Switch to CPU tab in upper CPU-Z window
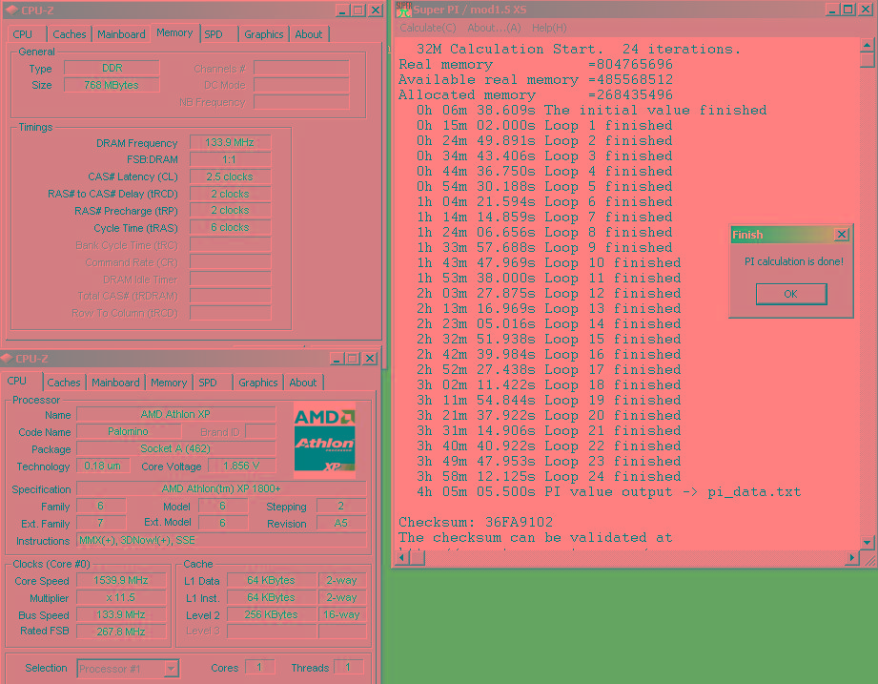This screenshot has width=878, height=684. click(23, 34)
